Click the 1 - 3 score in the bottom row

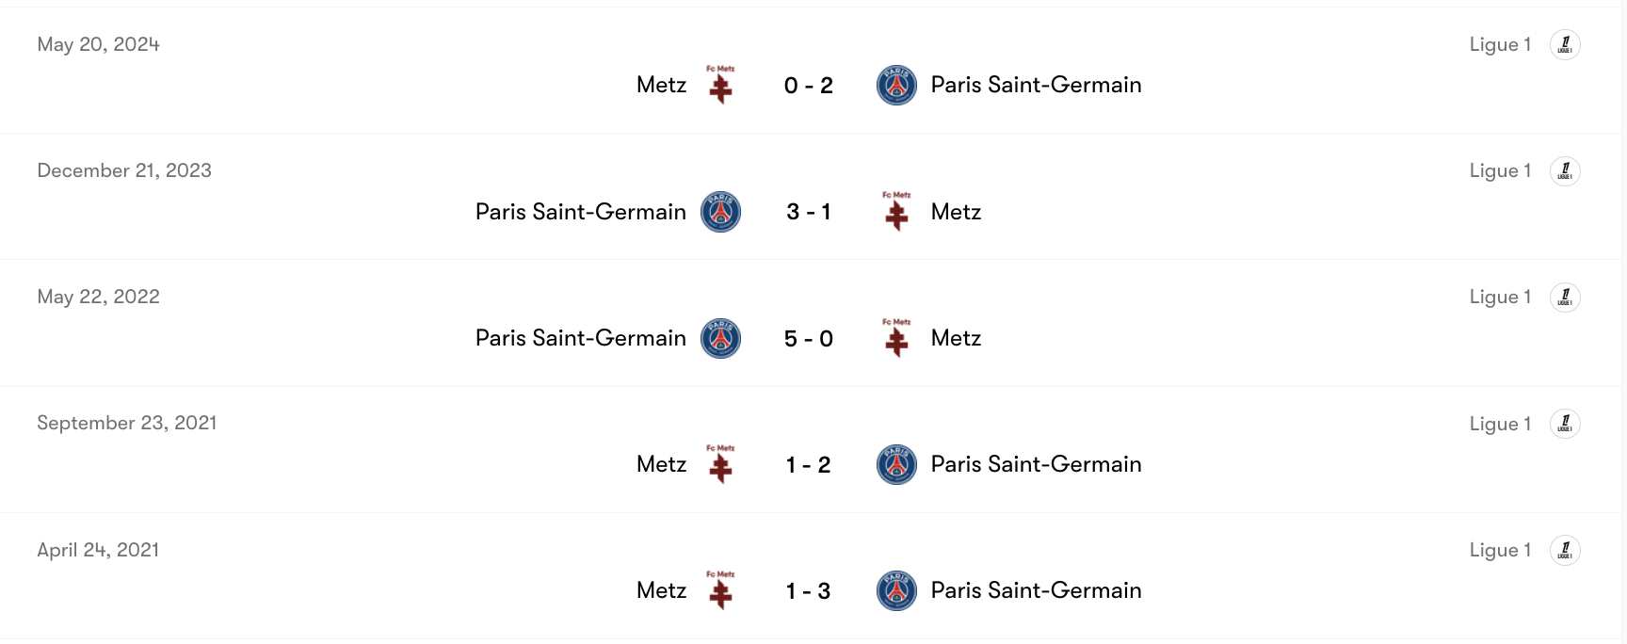point(808,590)
